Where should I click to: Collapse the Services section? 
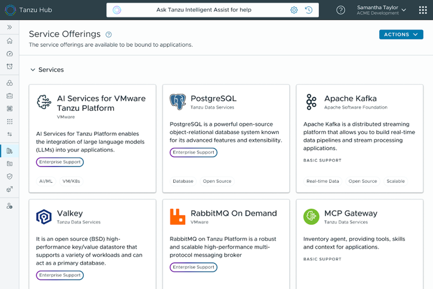tap(32, 70)
